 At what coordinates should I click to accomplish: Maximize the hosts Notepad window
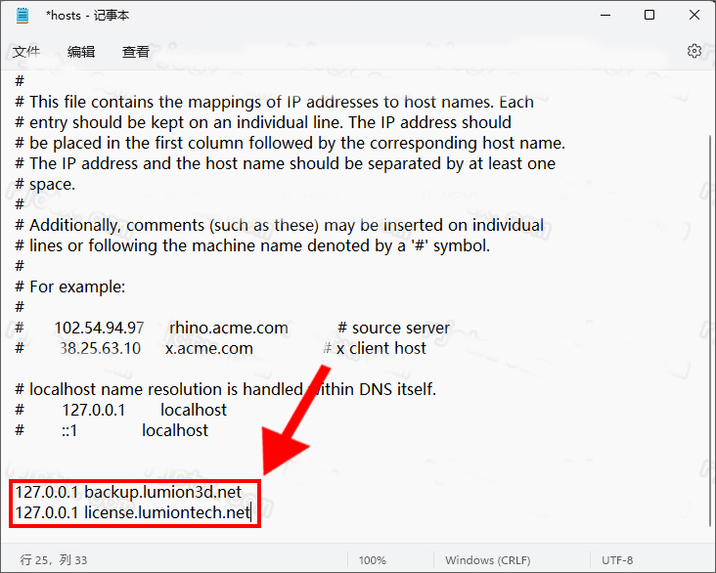649,15
